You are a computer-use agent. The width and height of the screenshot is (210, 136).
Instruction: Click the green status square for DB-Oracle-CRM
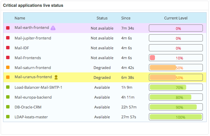(x=8, y=107)
